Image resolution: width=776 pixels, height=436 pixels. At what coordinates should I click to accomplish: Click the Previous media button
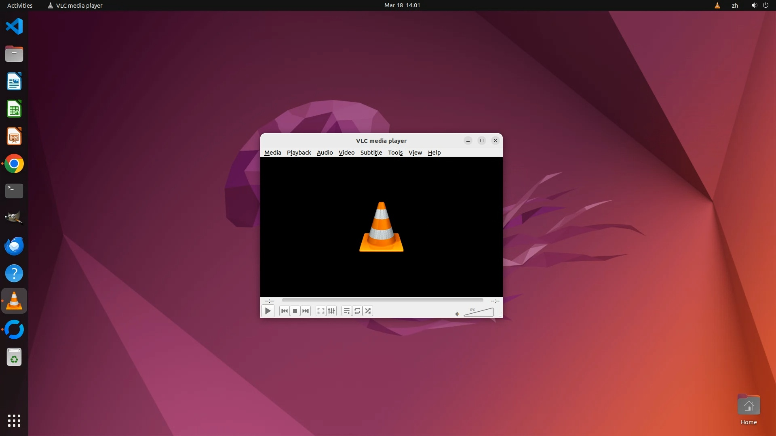coord(284,311)
